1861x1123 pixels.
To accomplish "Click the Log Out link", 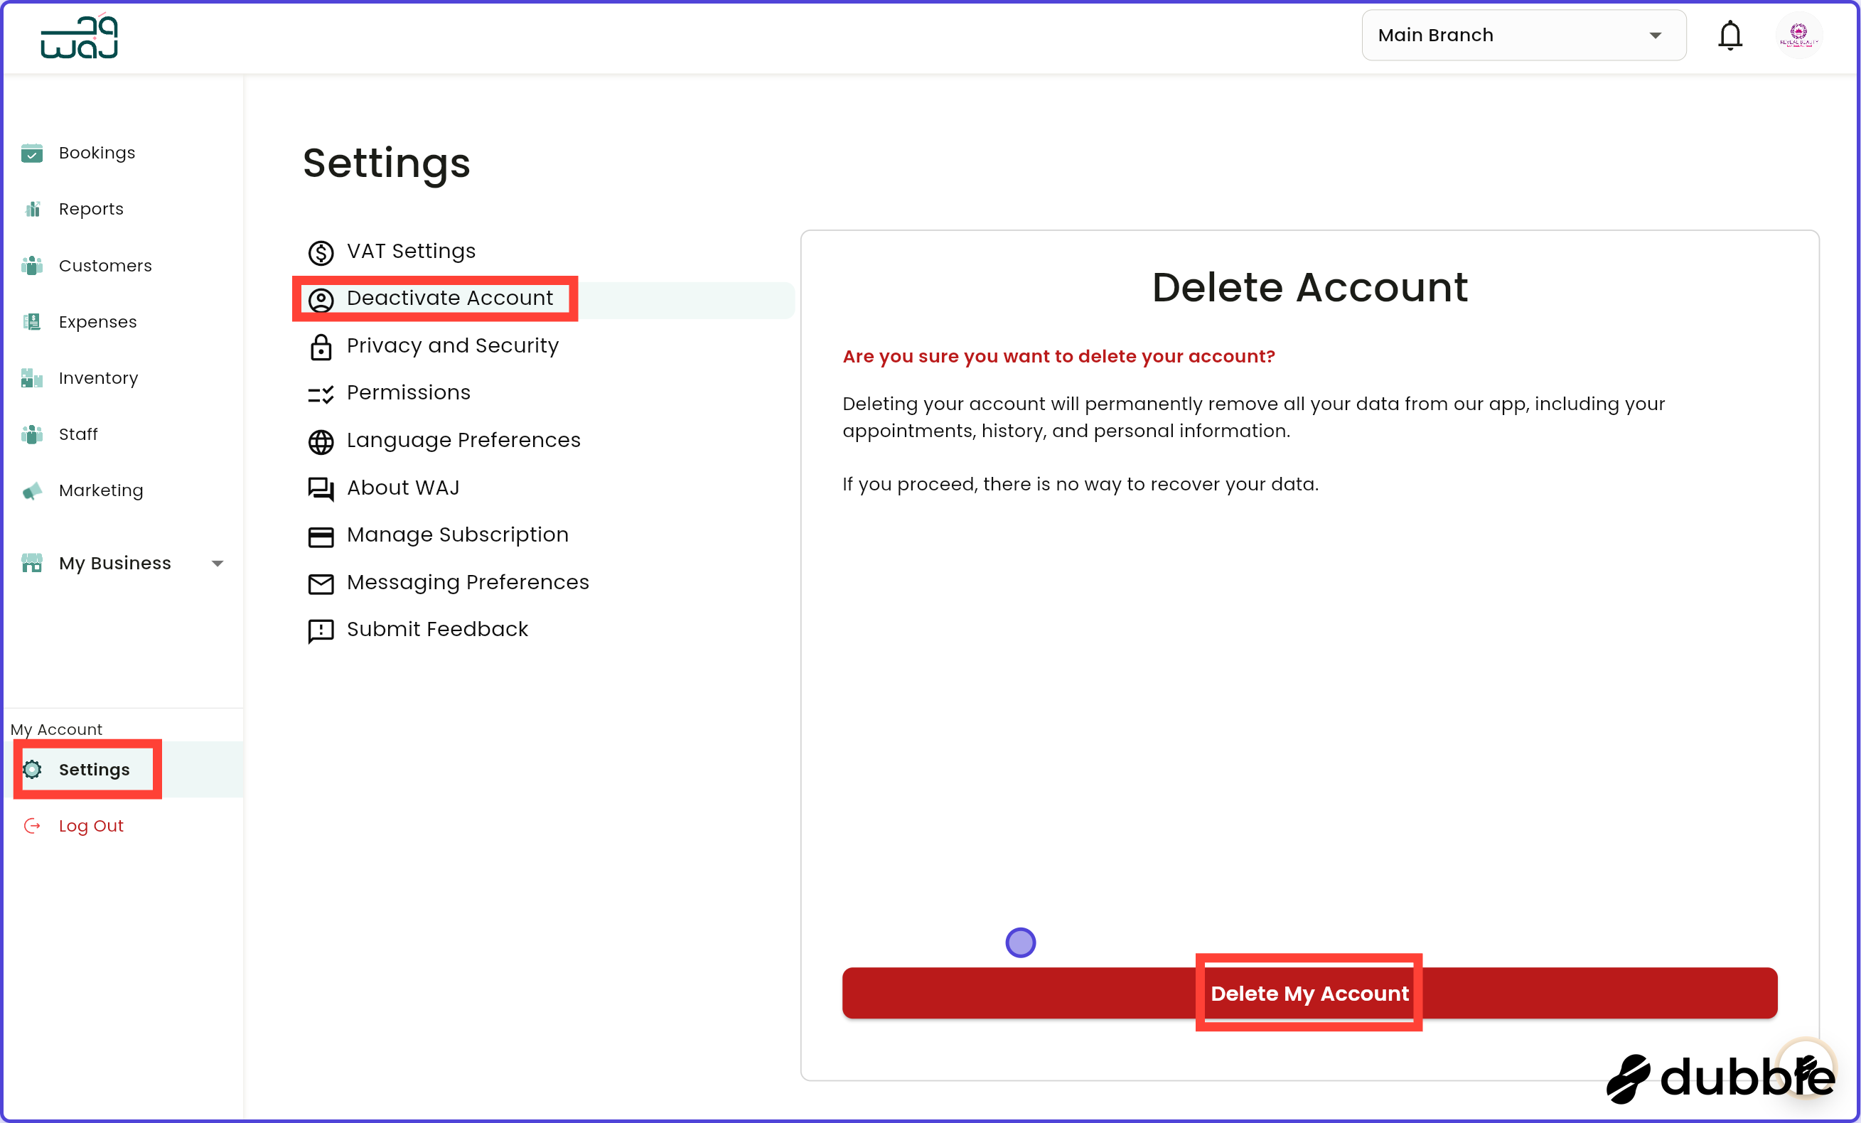I will 91,825.
